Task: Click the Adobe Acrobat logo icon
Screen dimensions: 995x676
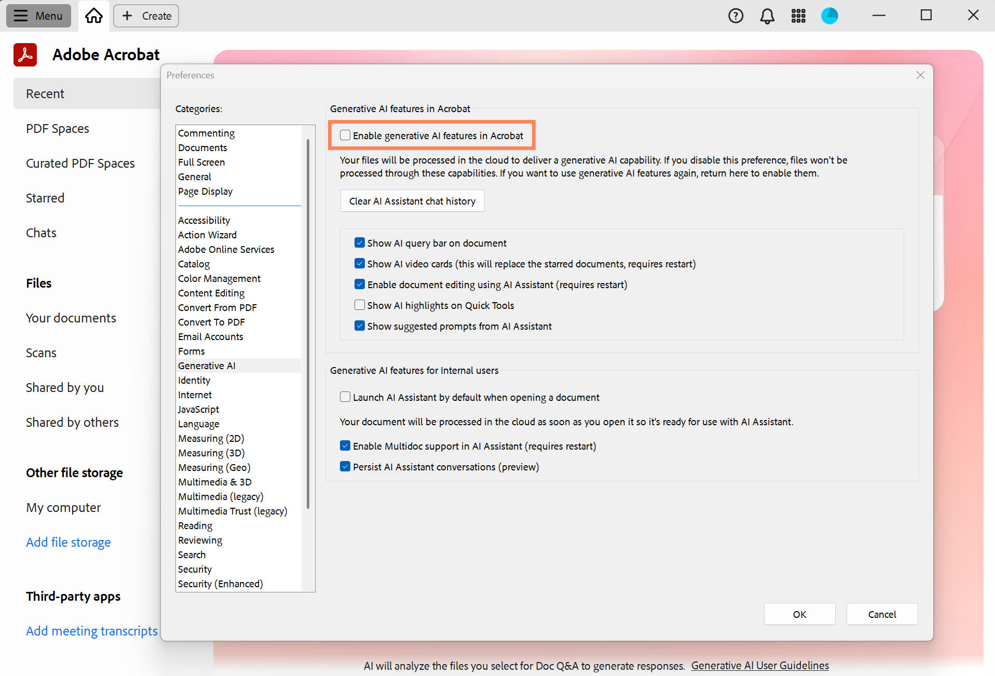Action: coord(25,55)
